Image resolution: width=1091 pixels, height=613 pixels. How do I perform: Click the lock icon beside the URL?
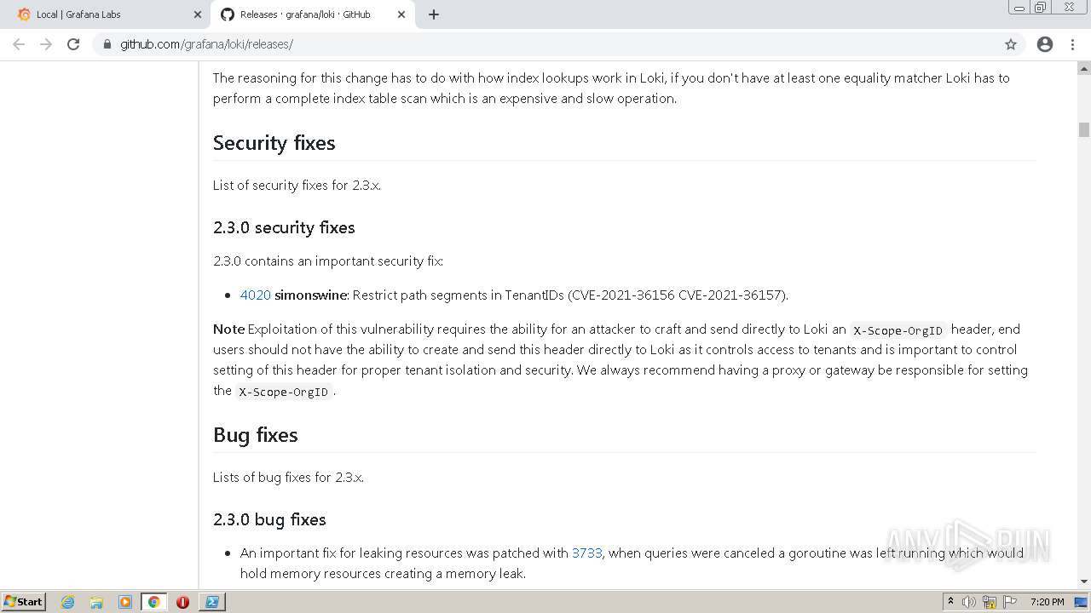coord(107,44)
